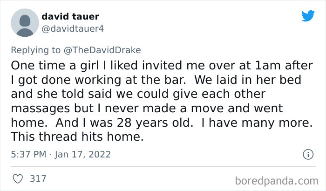Click the Twitter bird logo
The width and height of the screenshot is (326, 191).
coord(308,16)
